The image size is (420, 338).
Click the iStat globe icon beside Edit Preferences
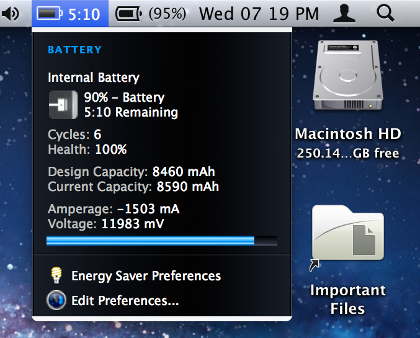click(56, 300)
